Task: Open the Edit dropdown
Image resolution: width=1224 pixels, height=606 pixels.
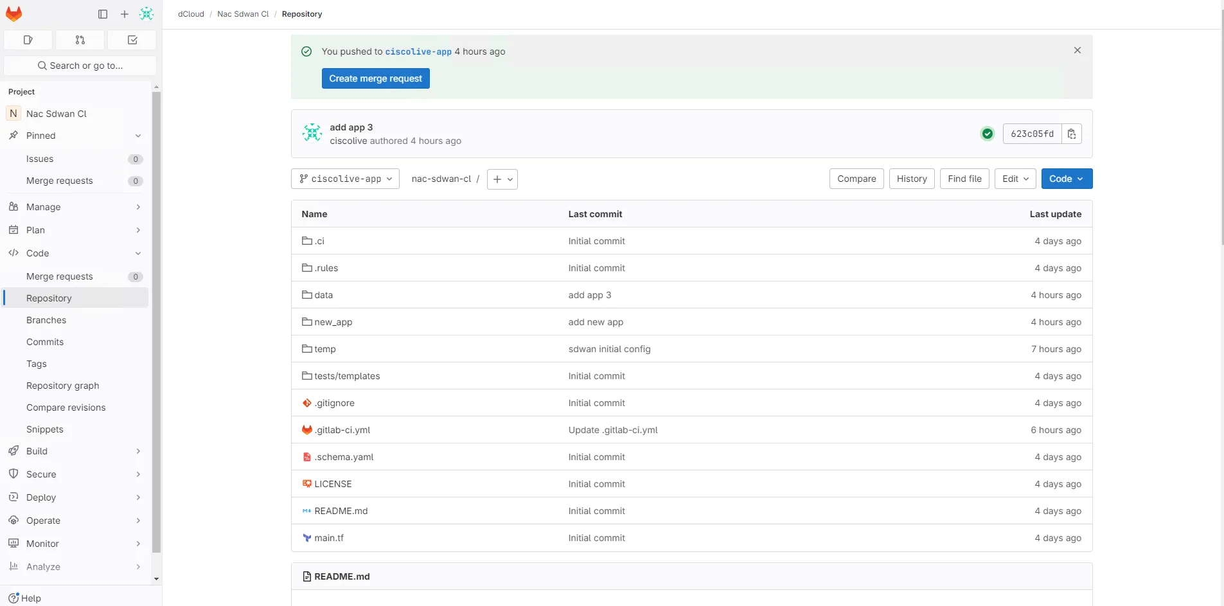Action: coord(1015,179)
